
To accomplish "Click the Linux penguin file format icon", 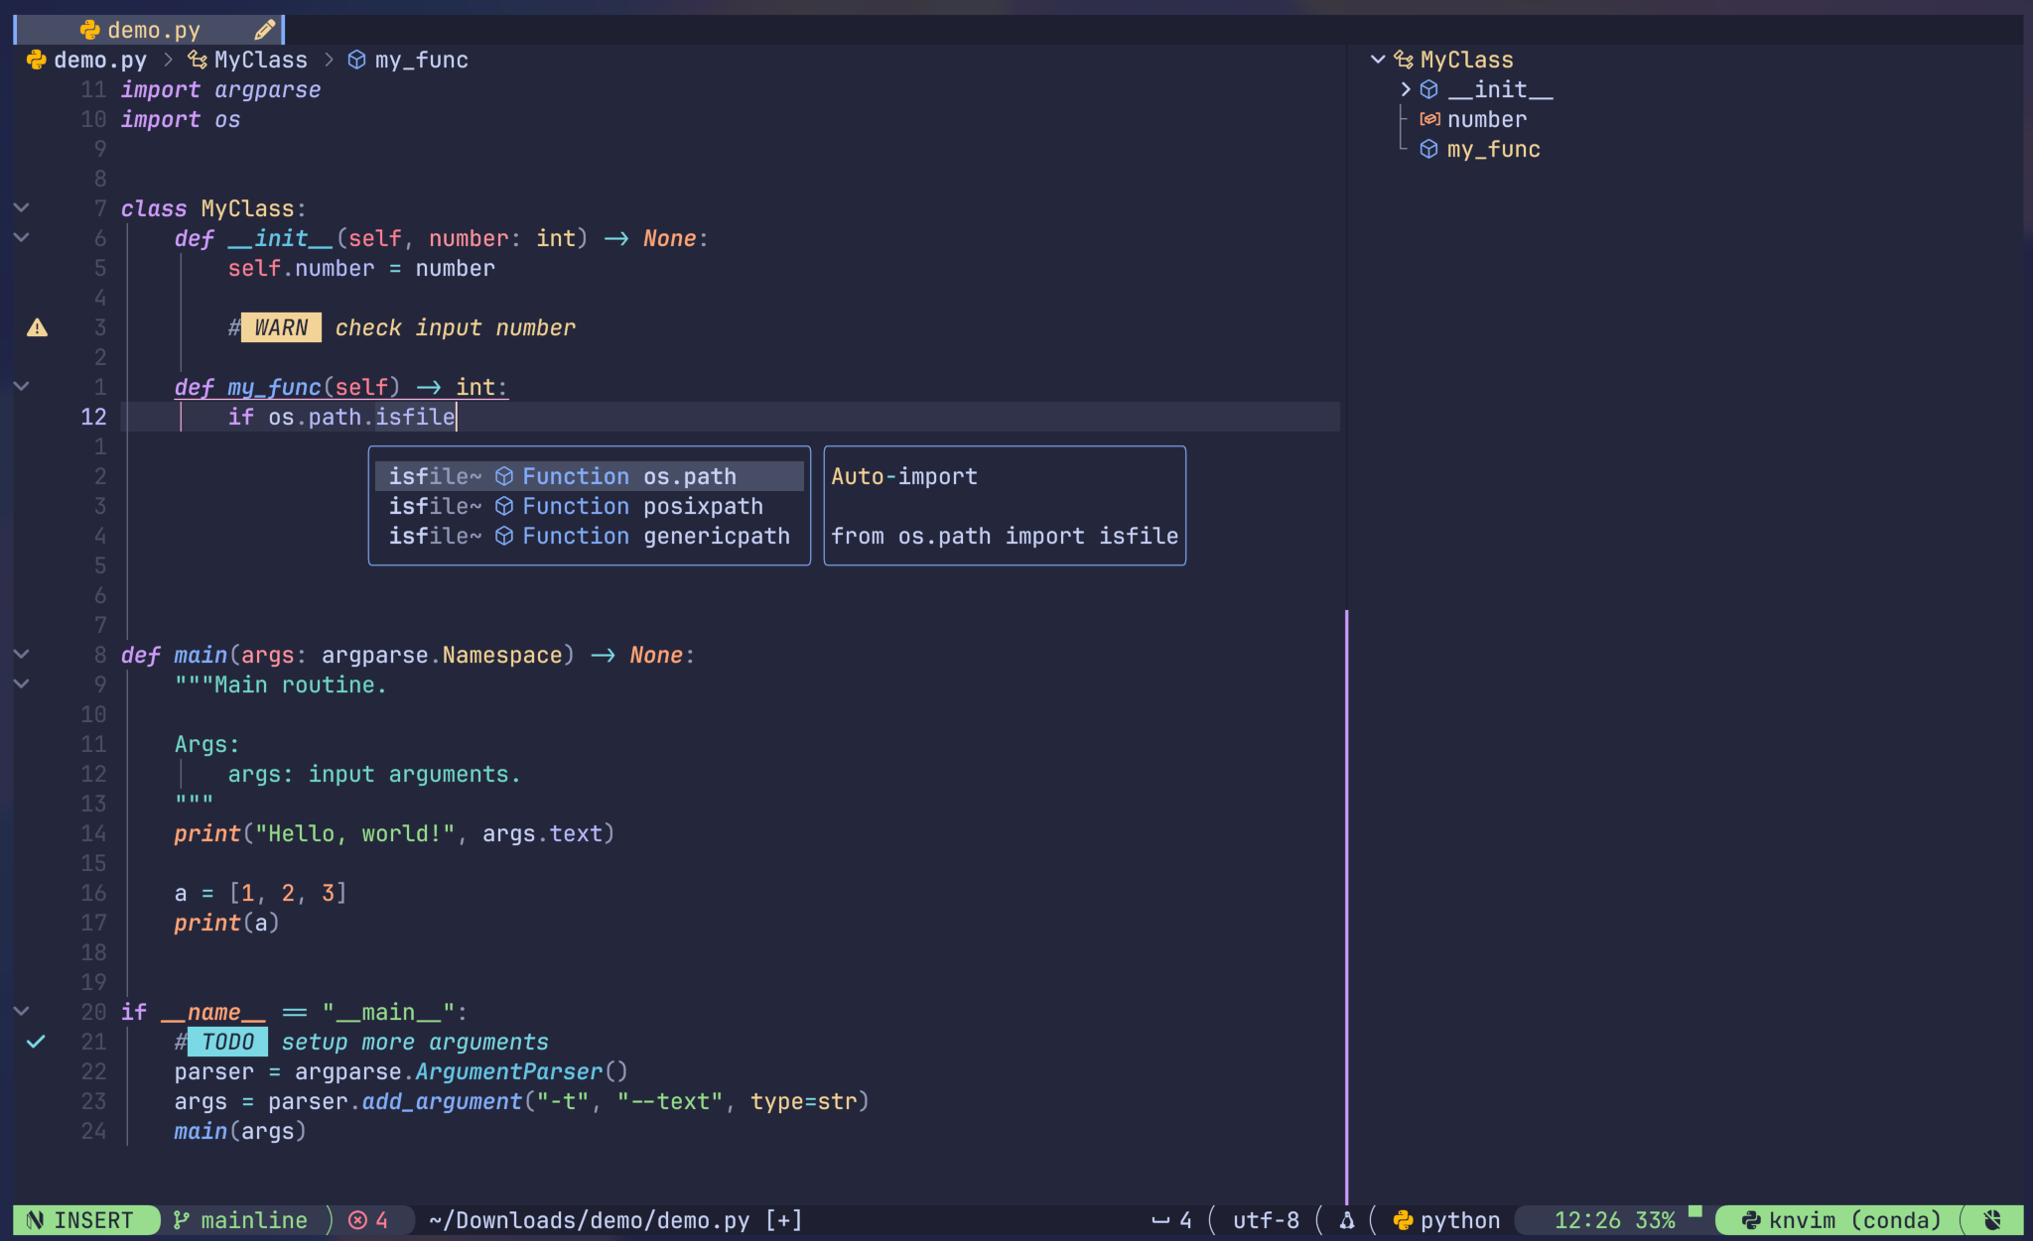I will click(1347, 1220).
